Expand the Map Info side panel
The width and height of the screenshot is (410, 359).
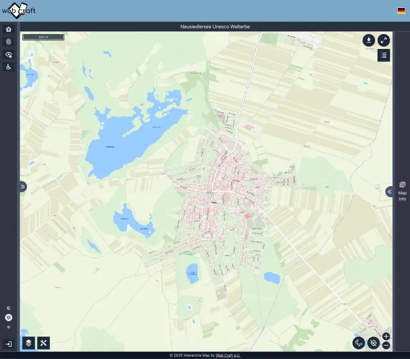401,191
